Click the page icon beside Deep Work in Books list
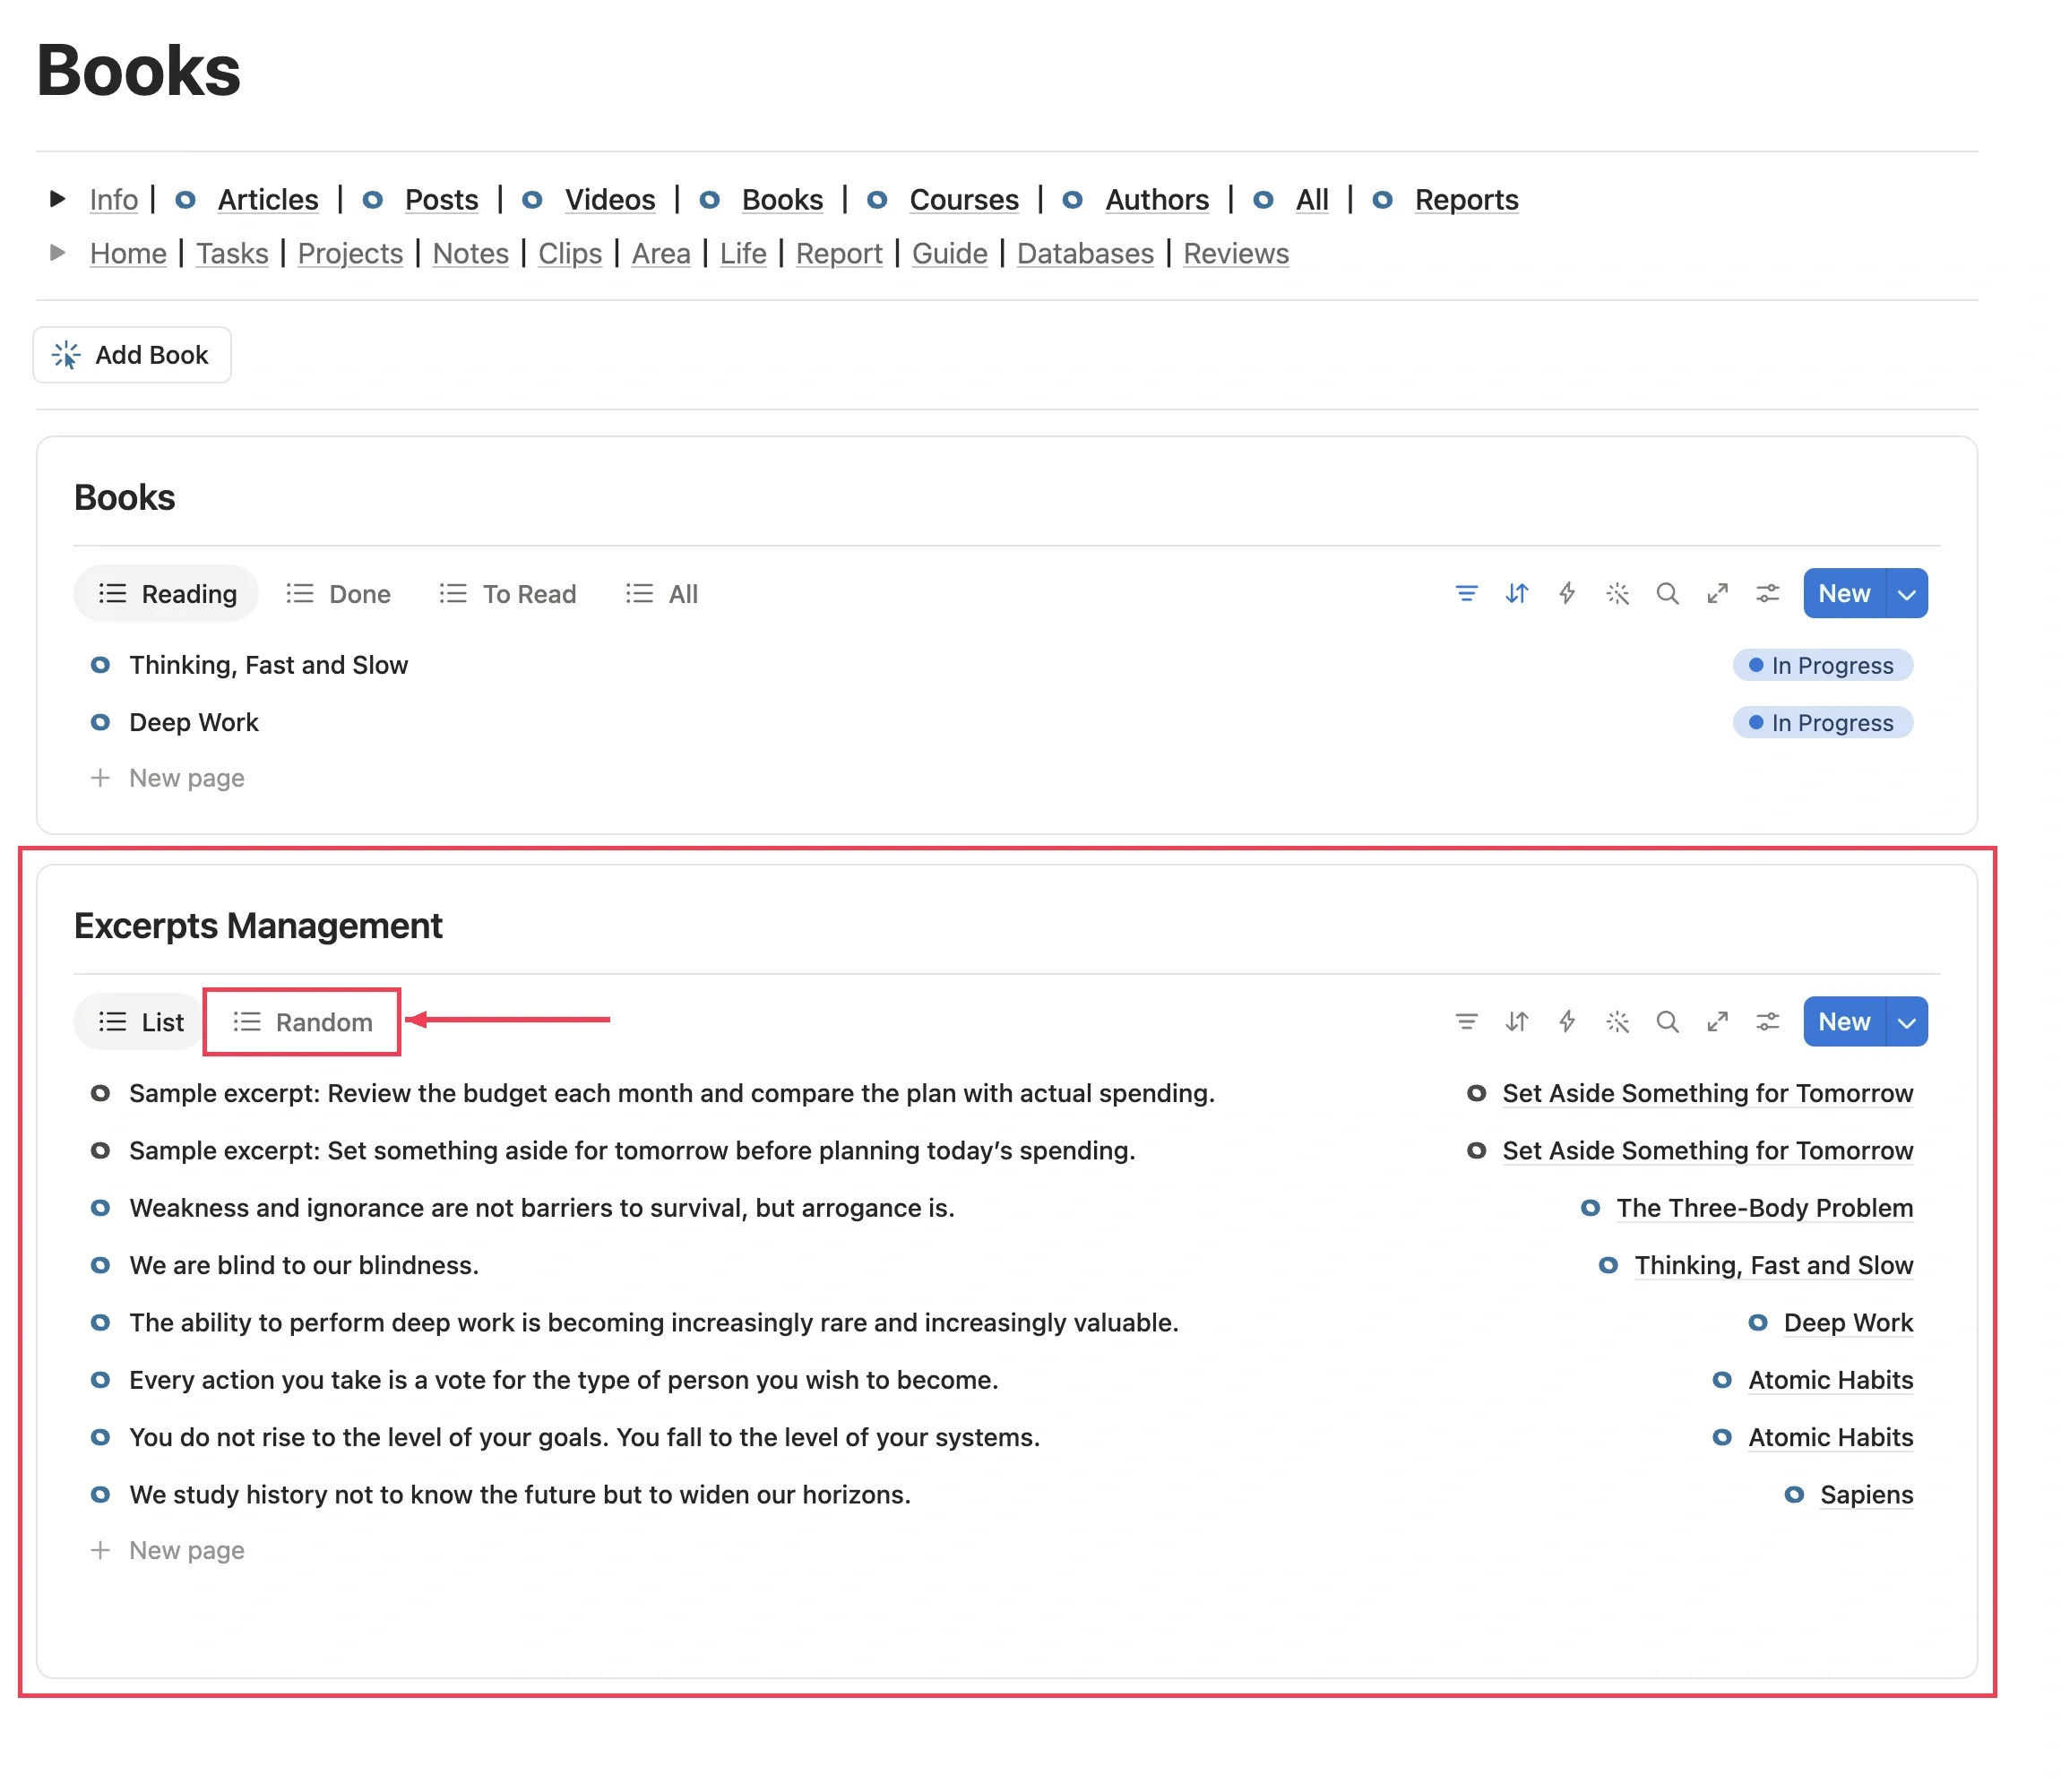This screenshot has height=1792, width=2061. 100,722
